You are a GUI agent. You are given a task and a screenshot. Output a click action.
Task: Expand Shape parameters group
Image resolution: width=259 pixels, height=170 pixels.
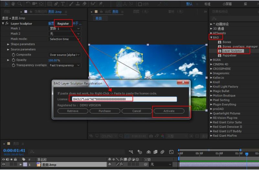click(8, 44)
